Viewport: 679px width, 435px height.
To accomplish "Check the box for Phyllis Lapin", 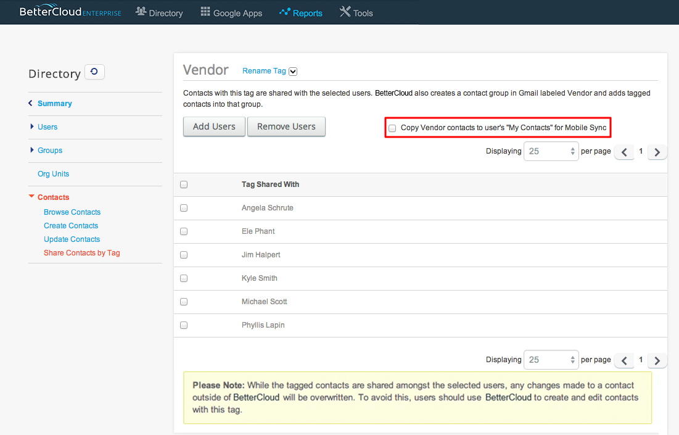I will tap(184, 325).
